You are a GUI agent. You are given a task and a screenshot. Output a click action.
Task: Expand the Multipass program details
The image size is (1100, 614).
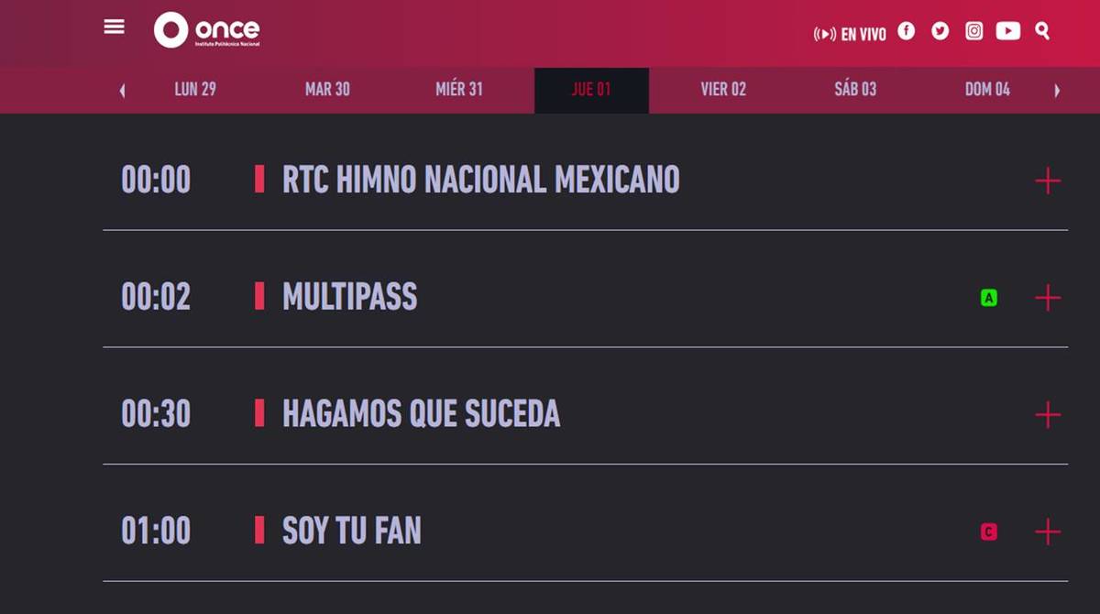(1048, 298)
